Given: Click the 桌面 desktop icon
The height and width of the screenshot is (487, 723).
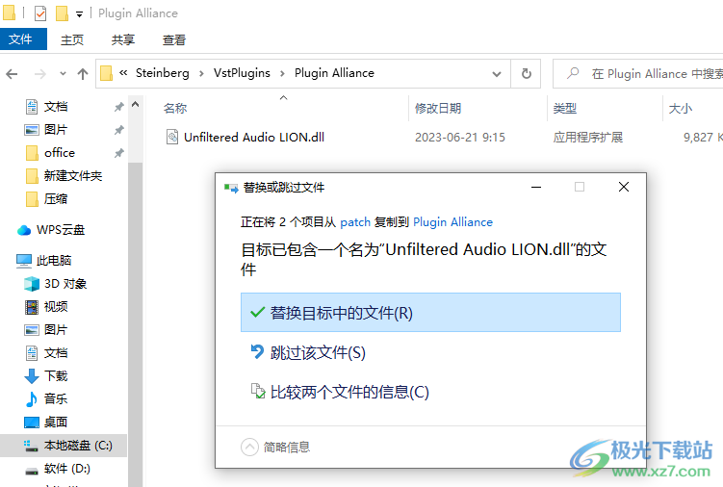Looking at the screenshot, I should (32, 422).
